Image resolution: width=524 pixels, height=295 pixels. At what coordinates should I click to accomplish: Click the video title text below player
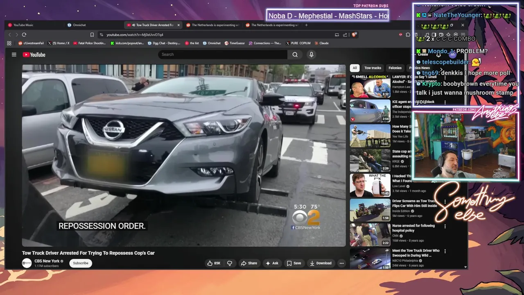[88, 253]
